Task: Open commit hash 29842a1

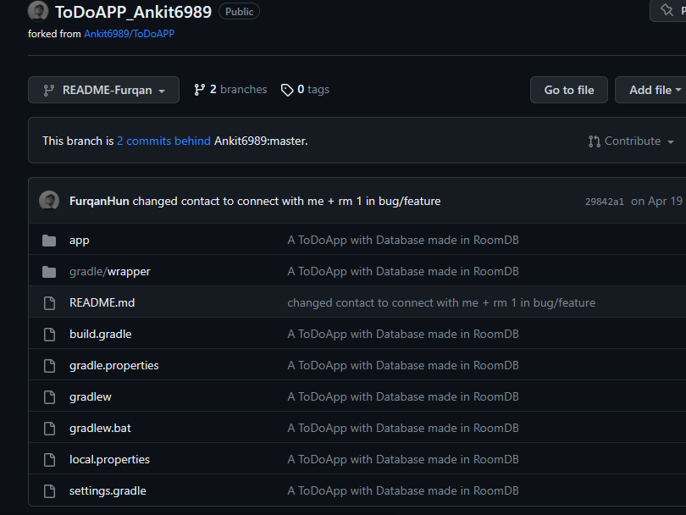Action: 605,202
